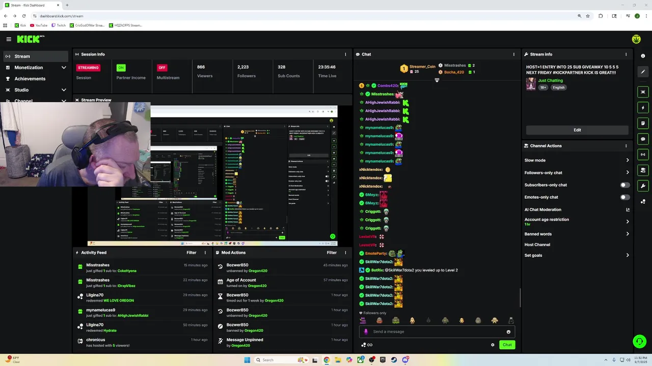652x366 pixels.
Task: Toggle the channel actions widget icon in sidebar
Action: coord(643,170)
